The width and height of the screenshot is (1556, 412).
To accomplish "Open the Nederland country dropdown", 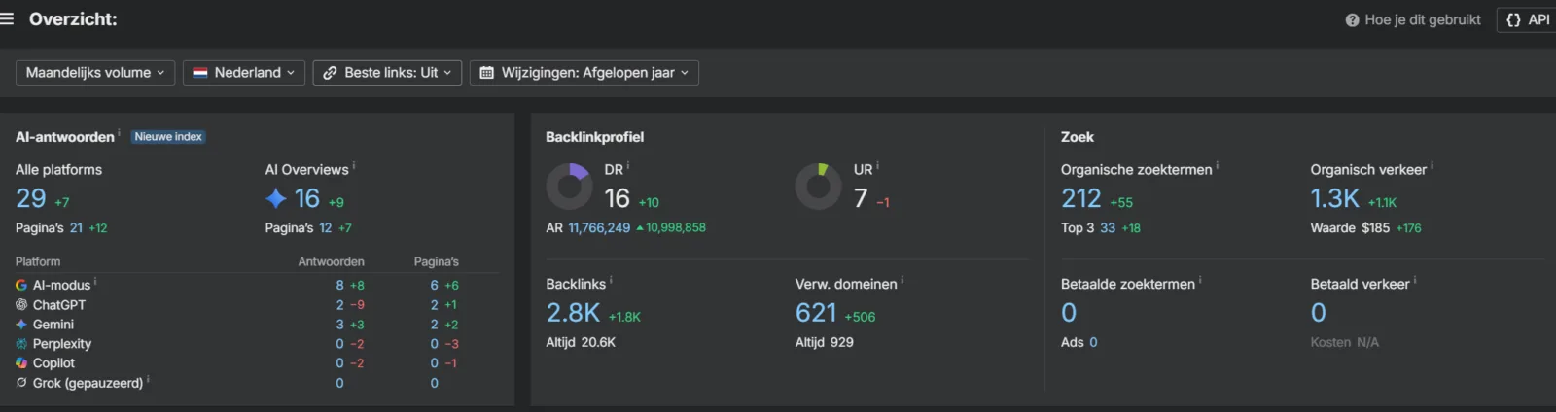I will point(244,73).
